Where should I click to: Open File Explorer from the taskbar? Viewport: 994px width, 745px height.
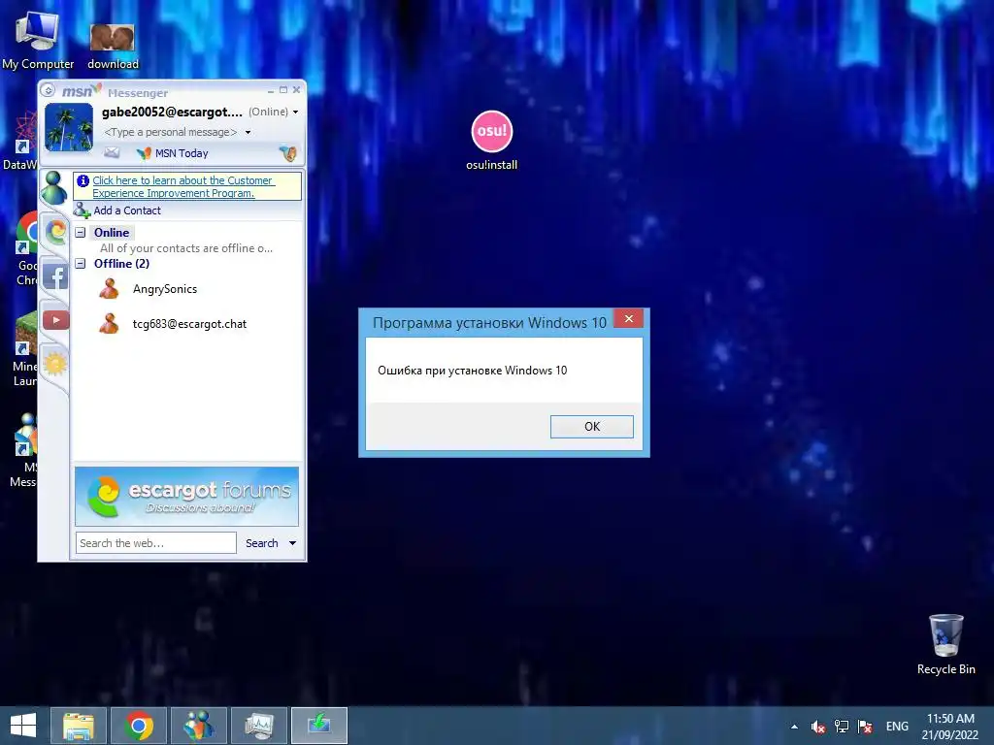[79, 726]
